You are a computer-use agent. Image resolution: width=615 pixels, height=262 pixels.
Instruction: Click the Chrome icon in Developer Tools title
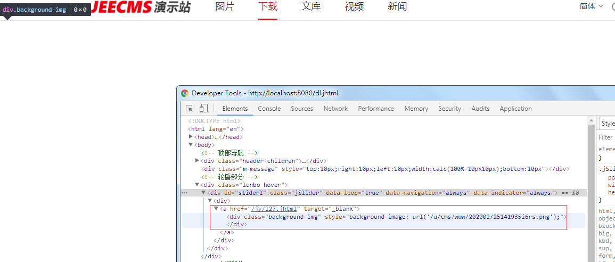[x=185, y=93]
